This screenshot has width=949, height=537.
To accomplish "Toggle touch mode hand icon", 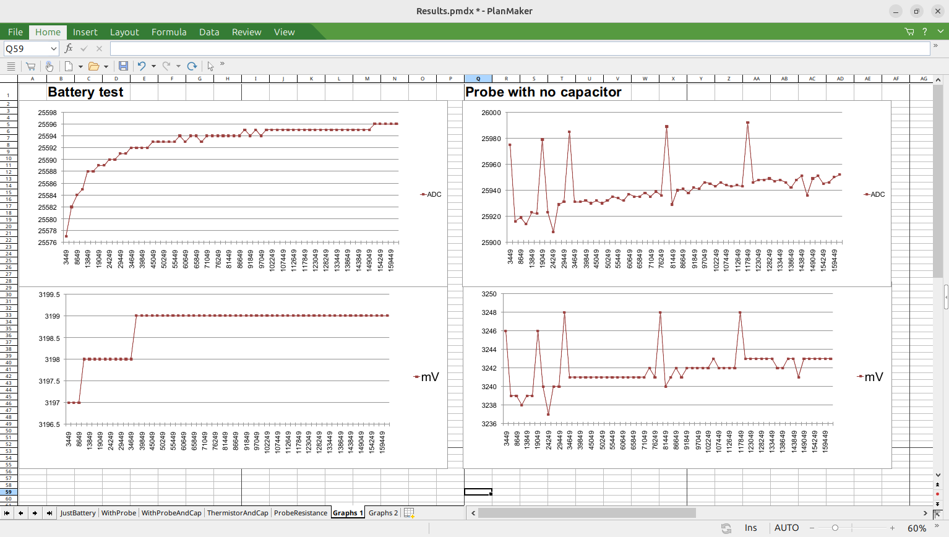I will click(x=49, y=66).
